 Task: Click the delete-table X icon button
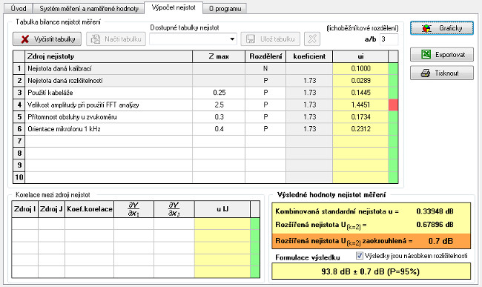tap(312, 39)
